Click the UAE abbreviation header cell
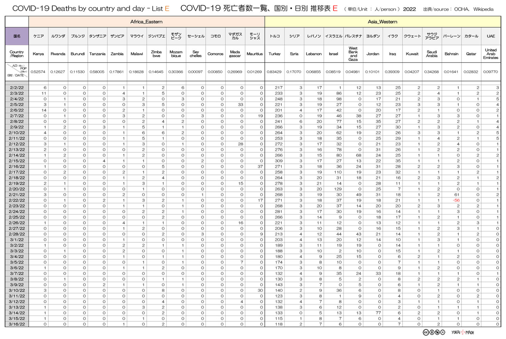 (x=491, y=37)
